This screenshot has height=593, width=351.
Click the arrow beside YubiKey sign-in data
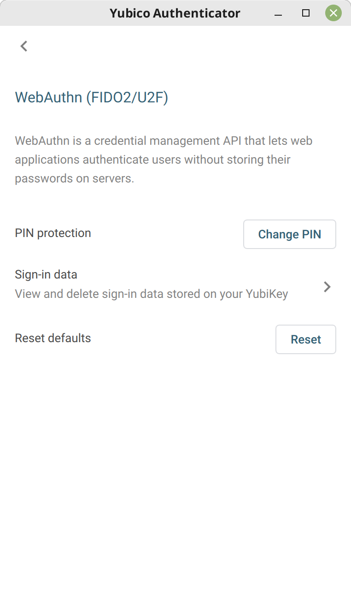point(327,286)
